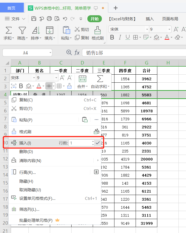Open mini toolbar font name dropdown

pos(34,78)
